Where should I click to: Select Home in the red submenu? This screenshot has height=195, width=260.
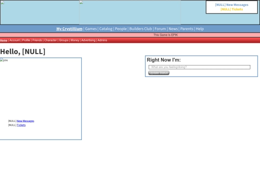[x=4, y=40]
